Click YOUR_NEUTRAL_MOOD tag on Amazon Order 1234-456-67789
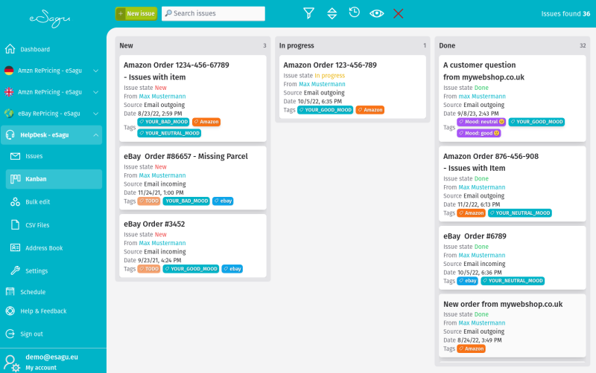596x373 pixels. pyautogui.click(x=169, y=134)
